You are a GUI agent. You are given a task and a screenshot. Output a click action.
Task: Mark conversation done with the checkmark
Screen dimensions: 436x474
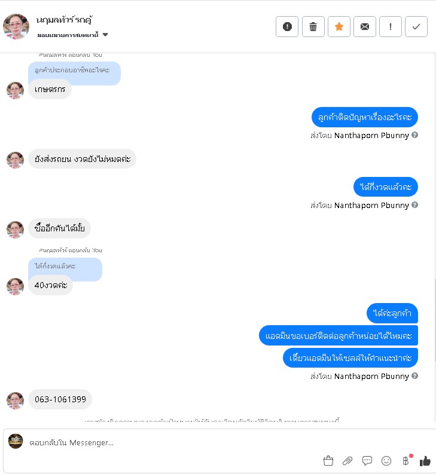point(416,27)
